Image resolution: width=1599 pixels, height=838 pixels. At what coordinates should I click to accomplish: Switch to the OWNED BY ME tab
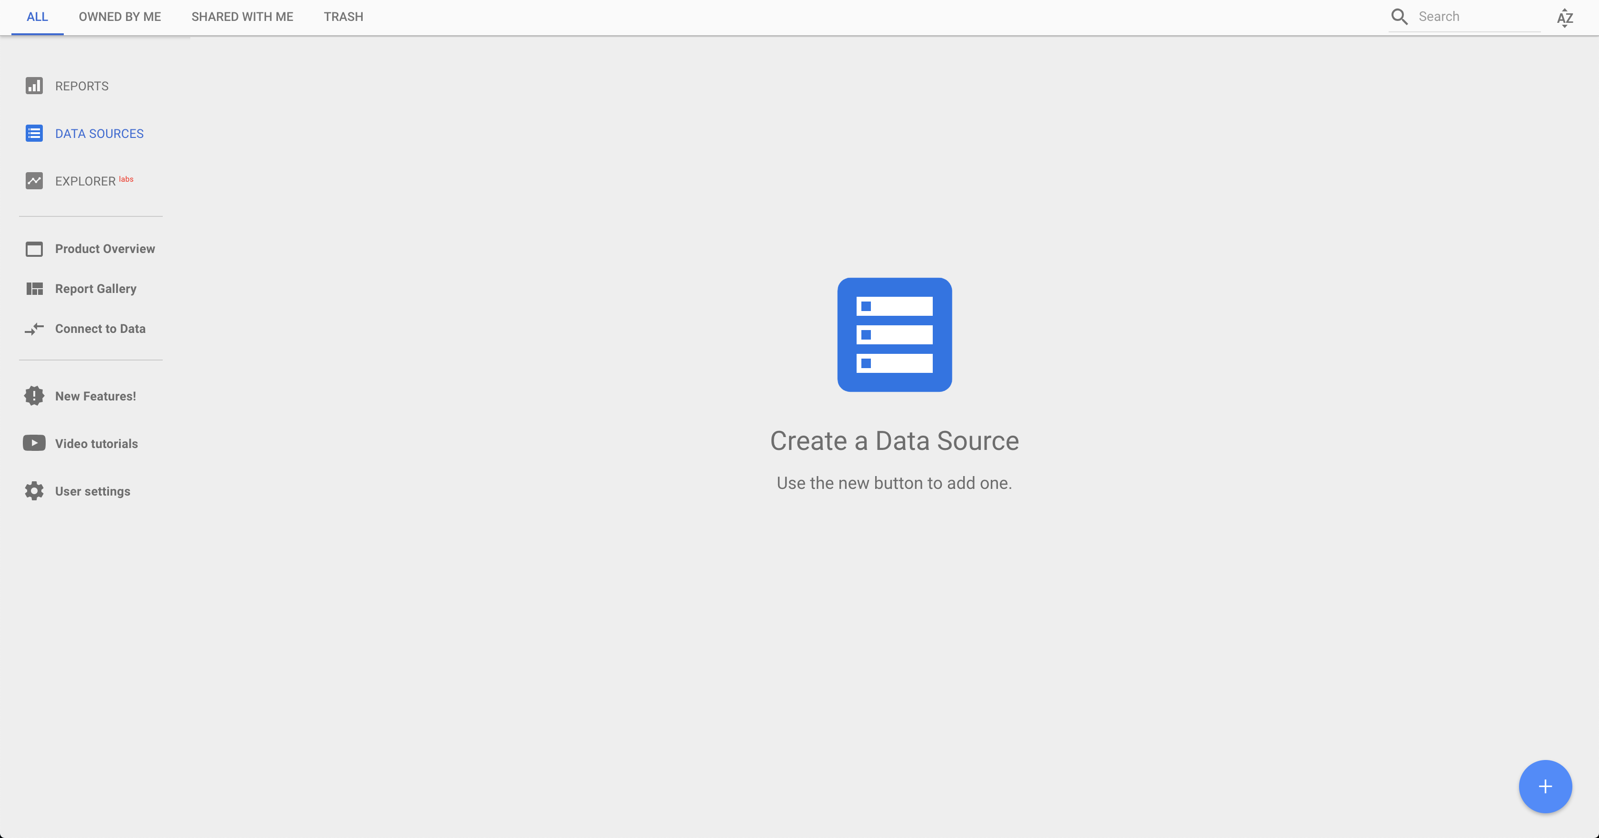pos(120,17)
